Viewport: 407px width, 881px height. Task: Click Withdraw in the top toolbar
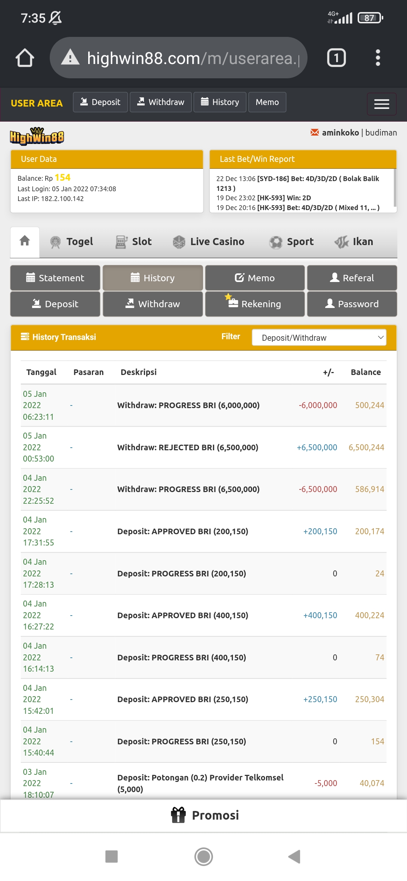pyautogui.click(x=161, y=102)
